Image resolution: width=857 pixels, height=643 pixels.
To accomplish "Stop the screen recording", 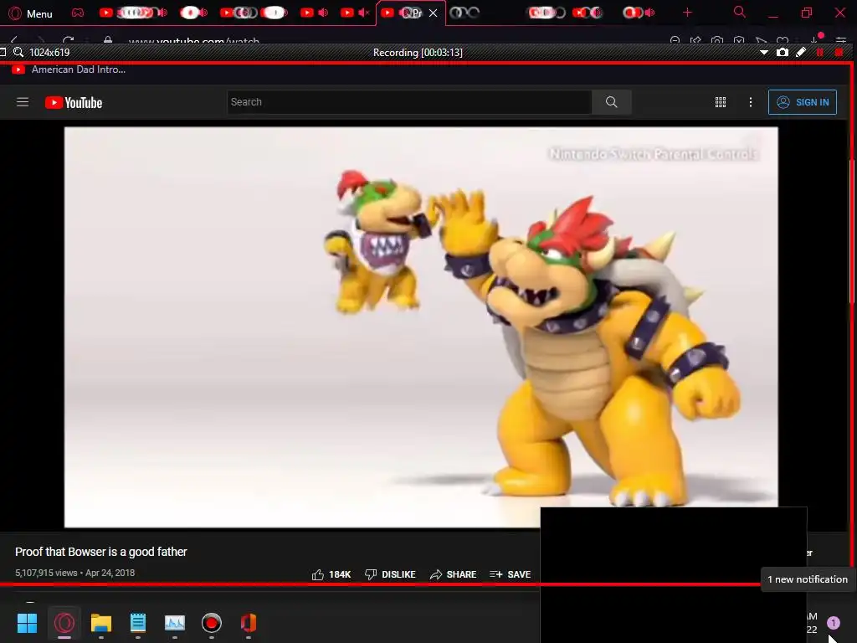I will coord(839,53).
